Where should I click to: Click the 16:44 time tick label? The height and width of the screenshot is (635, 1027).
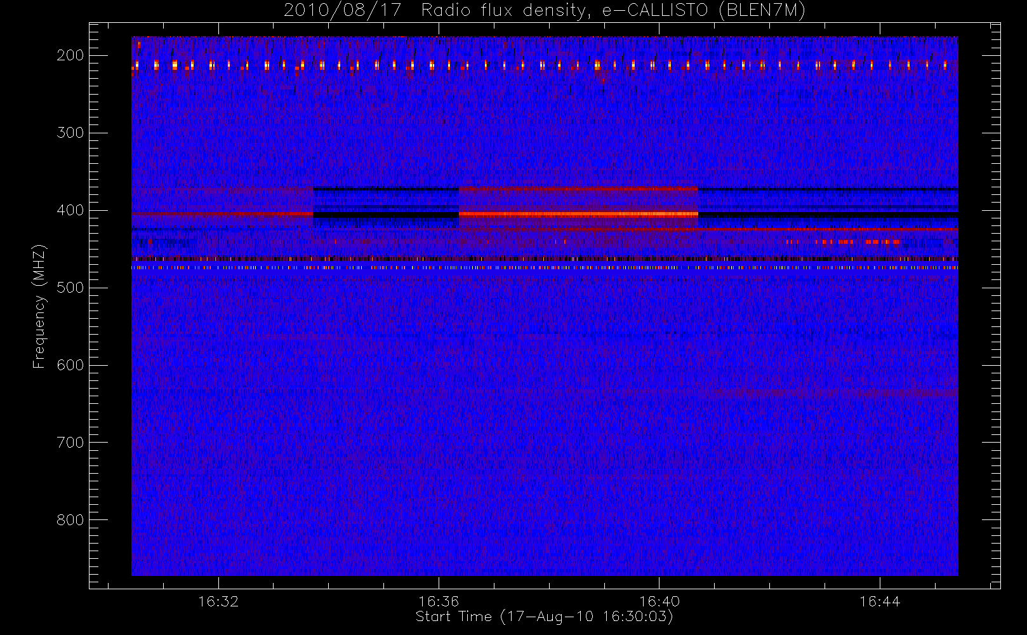click(880, 601)
